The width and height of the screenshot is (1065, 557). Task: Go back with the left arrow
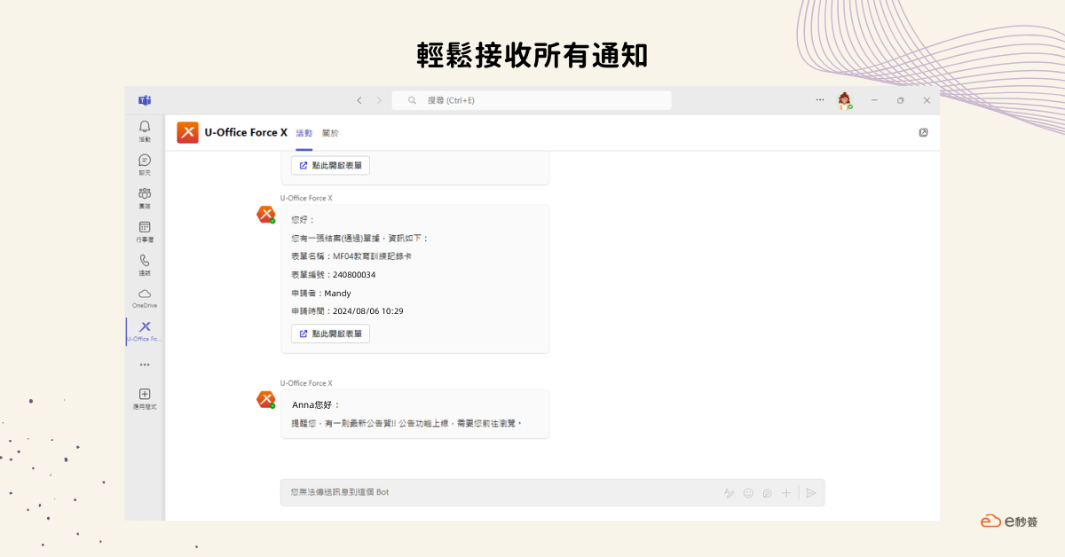tap(359, 100)
